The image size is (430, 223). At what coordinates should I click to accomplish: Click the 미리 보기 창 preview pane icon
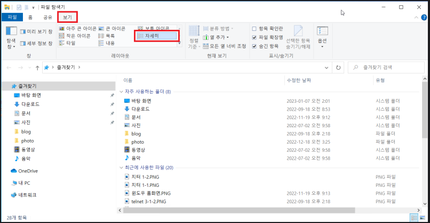click(x=36, y=31)
